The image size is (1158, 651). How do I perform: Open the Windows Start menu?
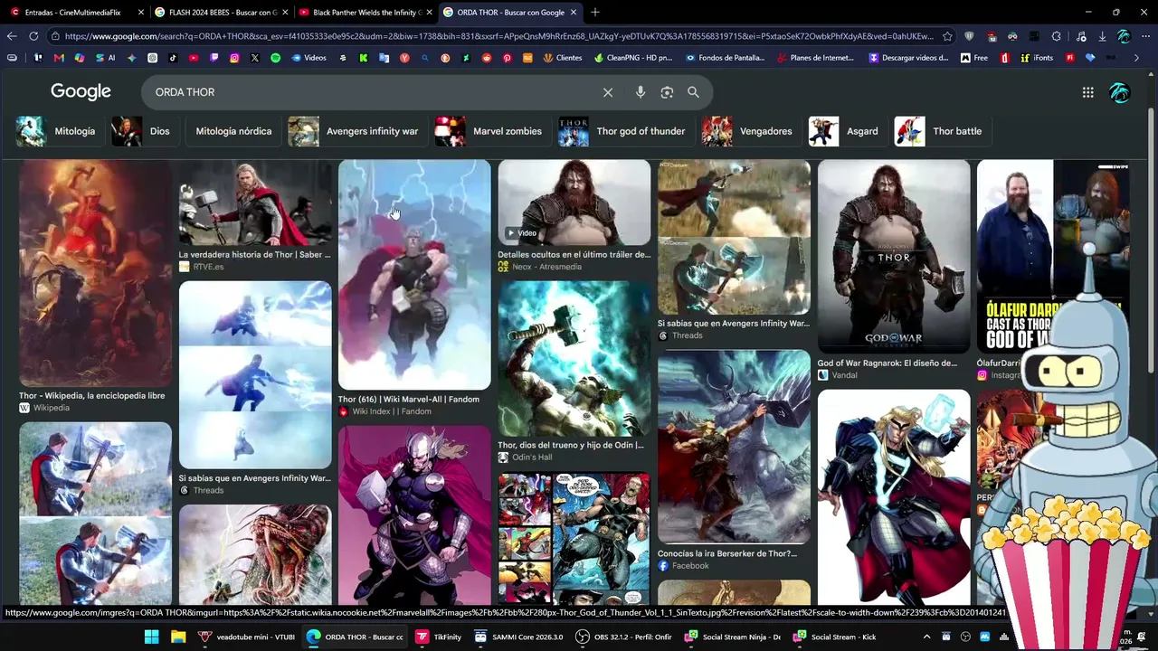click(x=151, y=637)
